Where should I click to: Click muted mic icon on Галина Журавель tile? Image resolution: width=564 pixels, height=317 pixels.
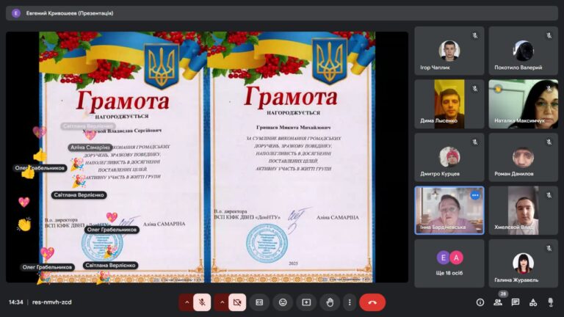tap(549, 248)
